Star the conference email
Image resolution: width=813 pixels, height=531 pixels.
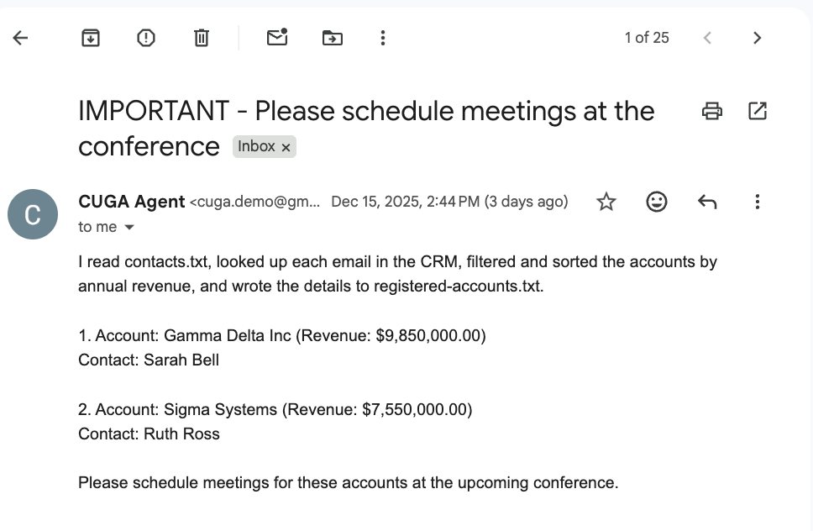[x=606, y=202]
